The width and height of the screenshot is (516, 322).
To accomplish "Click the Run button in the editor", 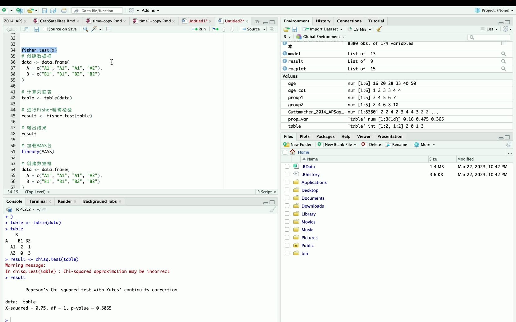I will [199, 29].
